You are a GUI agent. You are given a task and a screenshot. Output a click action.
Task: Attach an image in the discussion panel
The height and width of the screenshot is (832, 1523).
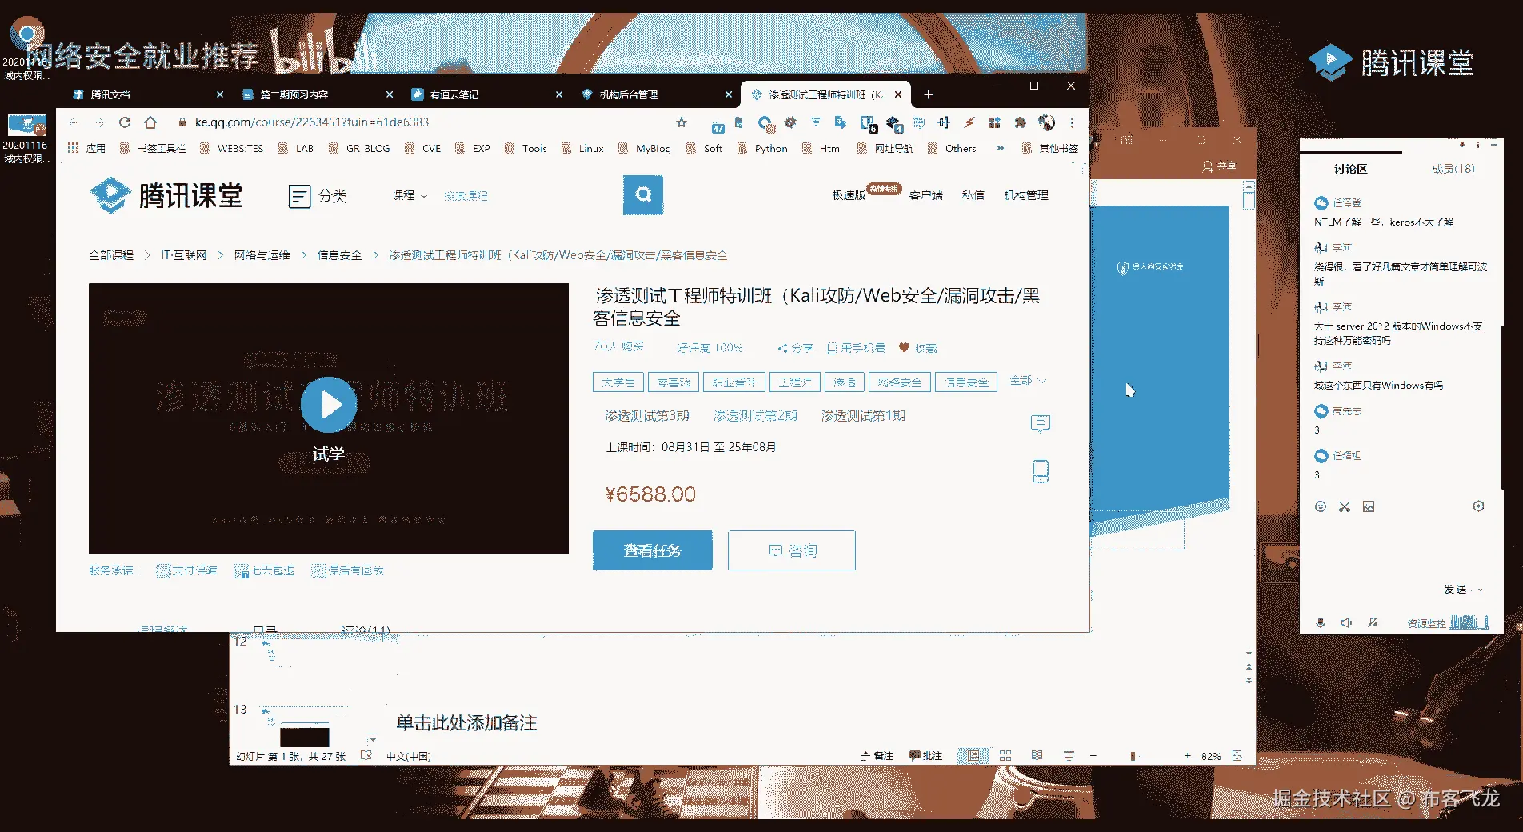click(x=1369, y=506)
